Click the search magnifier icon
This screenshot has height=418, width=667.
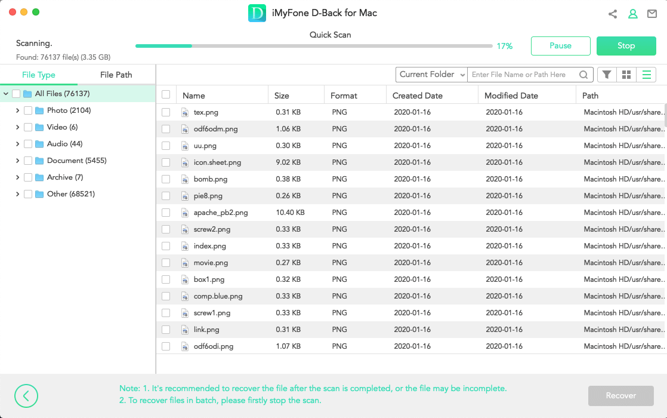pyautogui.click(x=583, y=75)
